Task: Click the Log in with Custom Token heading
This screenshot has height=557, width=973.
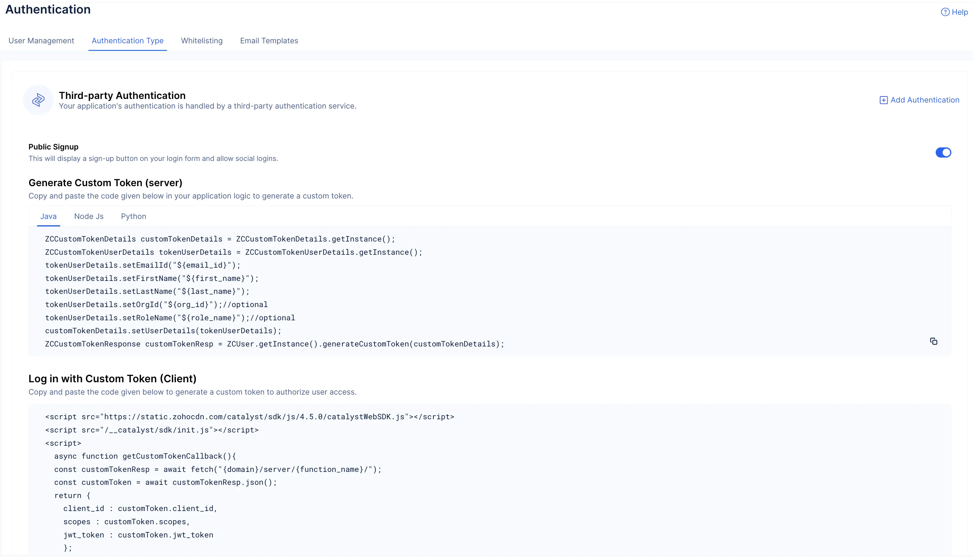Action: (x=112, y=379)
